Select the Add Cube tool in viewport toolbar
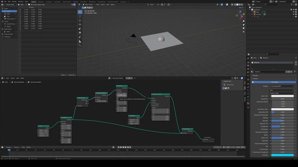Image resolution: width=298 pixels, height=167 pixels. click(80, 46)
